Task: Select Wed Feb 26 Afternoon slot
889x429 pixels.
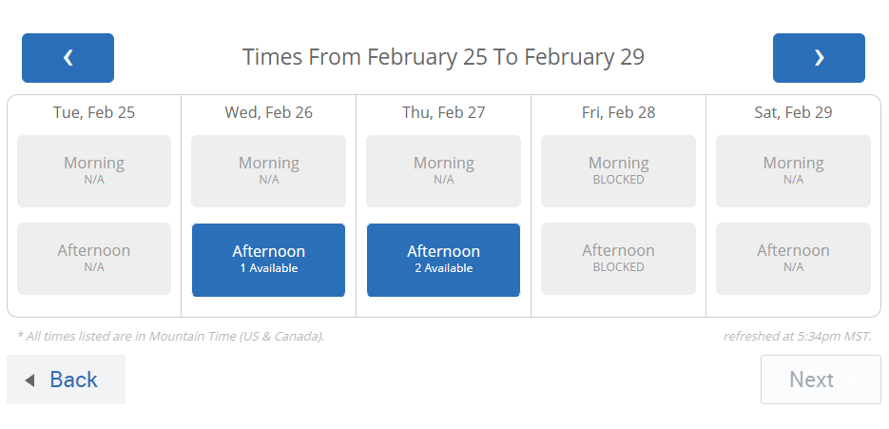Action: point(269,260)
